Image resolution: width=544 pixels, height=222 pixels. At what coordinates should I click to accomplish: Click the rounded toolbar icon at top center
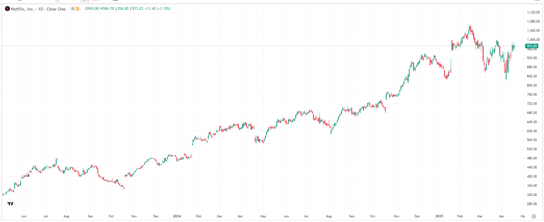(x=84, y=1)
